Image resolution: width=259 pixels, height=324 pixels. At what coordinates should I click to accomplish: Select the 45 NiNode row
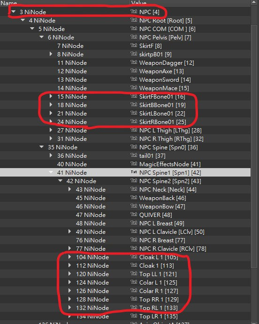click(x=125, y=198)
